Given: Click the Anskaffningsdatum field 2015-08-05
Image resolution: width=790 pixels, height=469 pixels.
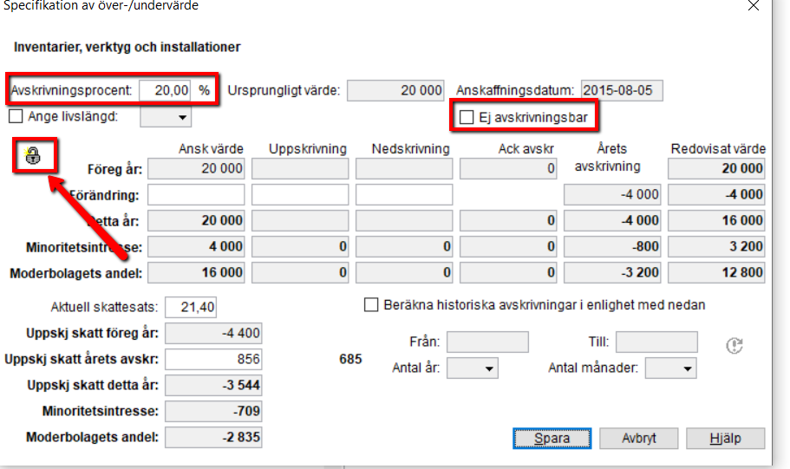Looking at the screenshot, I should pos(622,91).
